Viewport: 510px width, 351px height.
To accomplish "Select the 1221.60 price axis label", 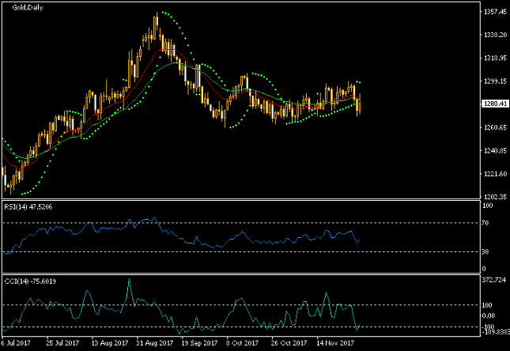I will point(495,174).
